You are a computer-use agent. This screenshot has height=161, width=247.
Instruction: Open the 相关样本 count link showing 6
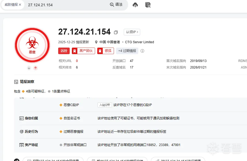pyautogui.click(x=77, y=67)
